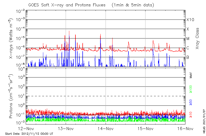The height and width of the screenshot is (136, 206).
Task: Click the 14-Nov date tick label
Action: tap(106, 129)
